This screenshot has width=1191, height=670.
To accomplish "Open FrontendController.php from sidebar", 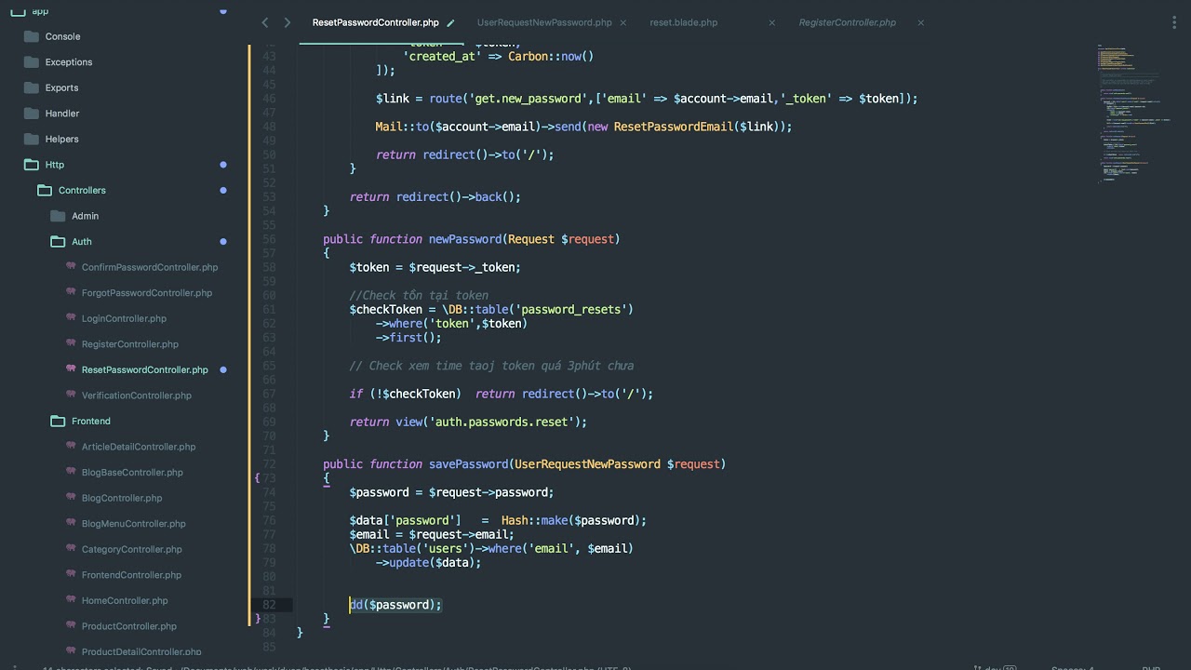I will click(x=131, y=575).
